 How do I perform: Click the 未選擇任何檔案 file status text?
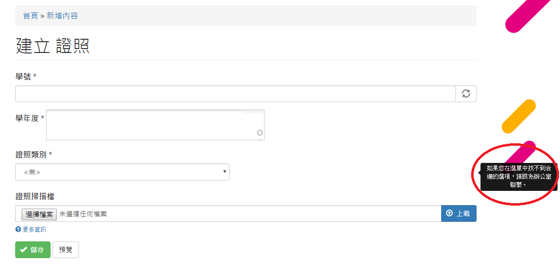(83, 214)
